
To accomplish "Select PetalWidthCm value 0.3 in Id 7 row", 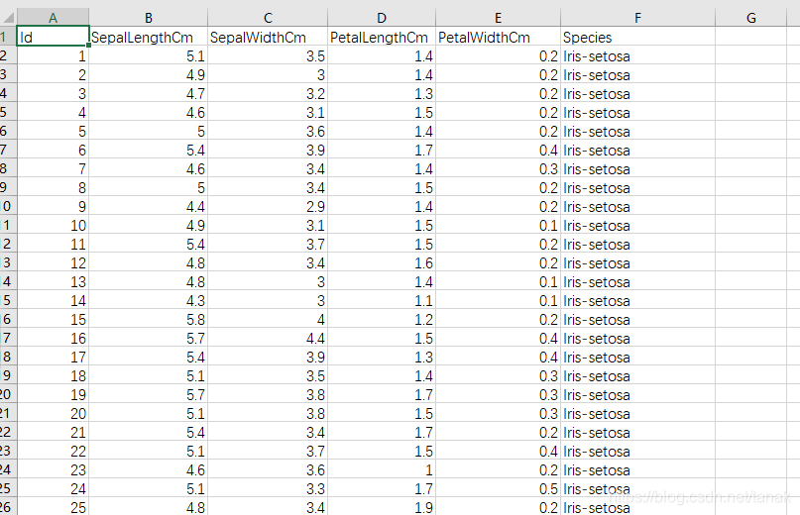I will 498,168.
